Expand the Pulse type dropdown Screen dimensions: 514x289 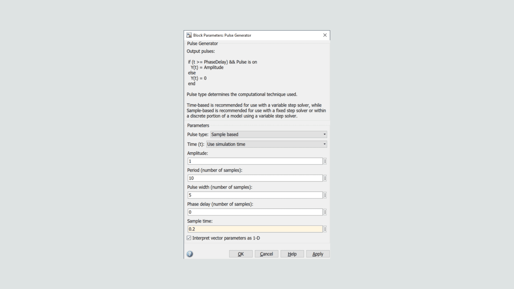click(x=269, y=135)
